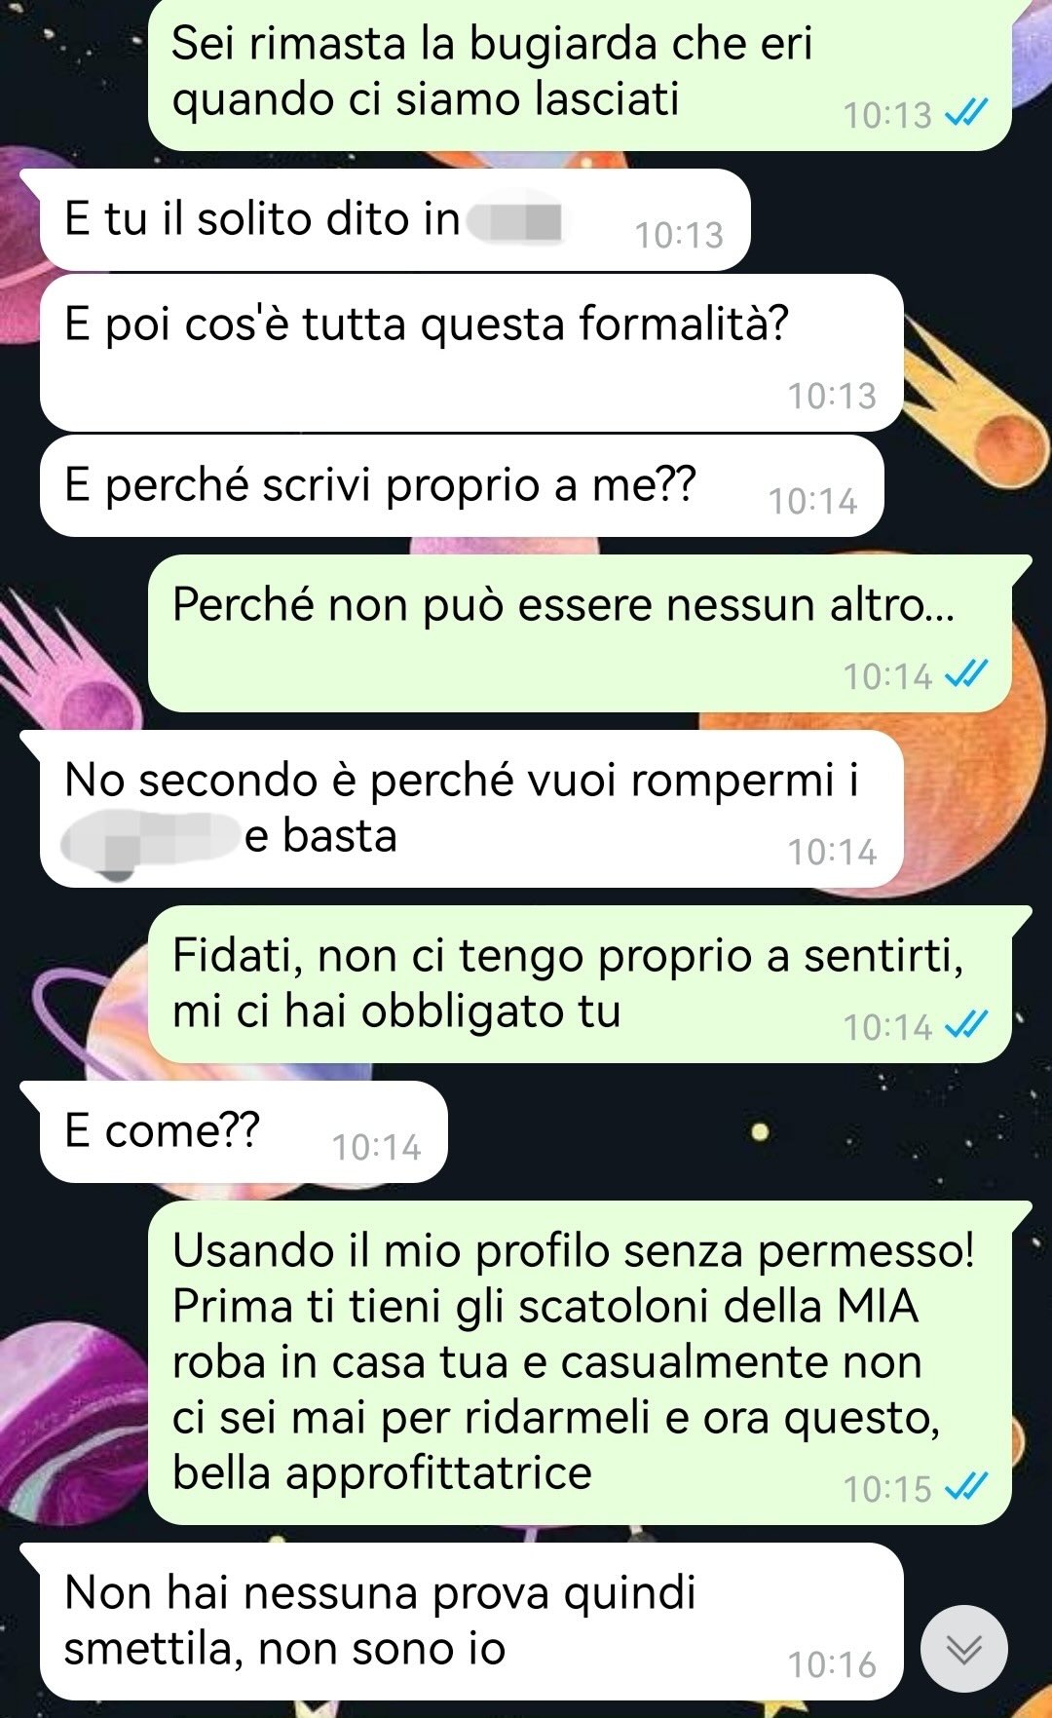Tap read ticks on 'Fidati, non ci tengo' message
1052x1718 pixels.
coord(967,1025)
